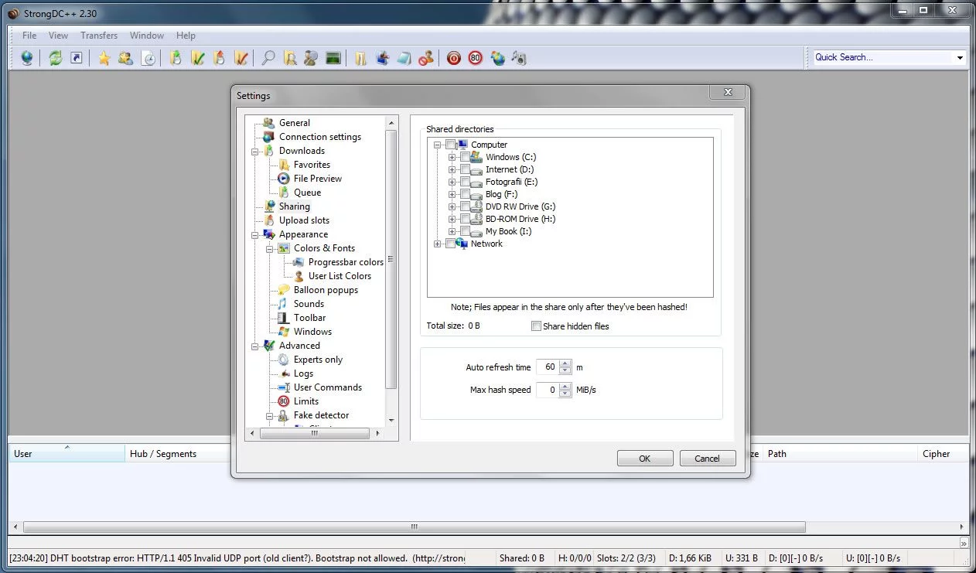The image size is (976, 573).
Task: Open Download Queue toolbar icon
Action: pos(176,58)
